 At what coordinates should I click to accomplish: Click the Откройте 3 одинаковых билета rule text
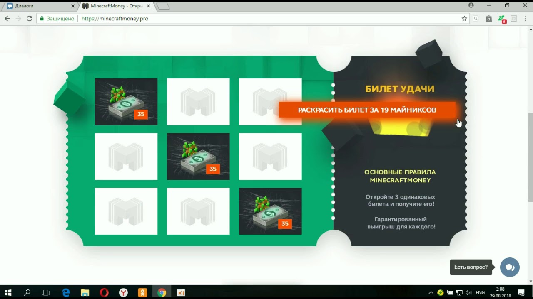tap(400, 200)
